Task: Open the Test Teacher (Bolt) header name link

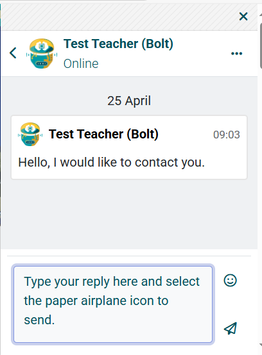Action: click(118, 44)
